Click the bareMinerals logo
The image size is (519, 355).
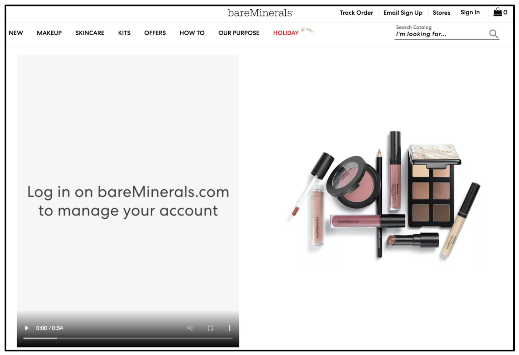[x=260, y=13]
